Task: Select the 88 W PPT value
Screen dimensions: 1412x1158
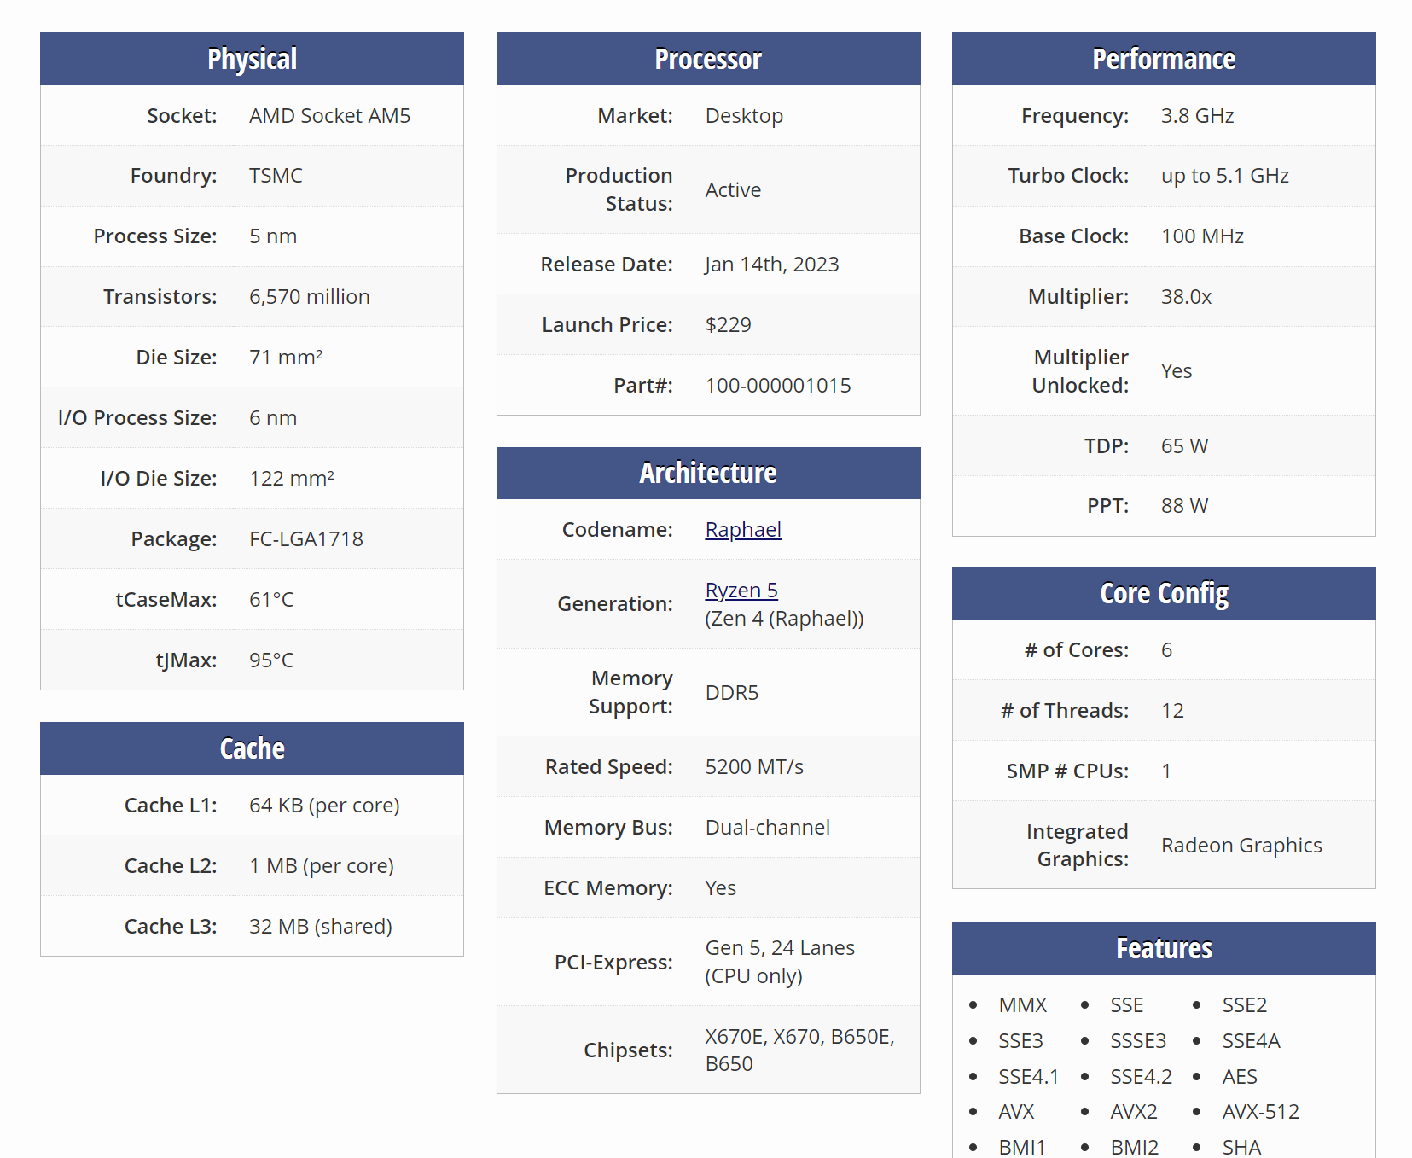Action: point(1184,506)
